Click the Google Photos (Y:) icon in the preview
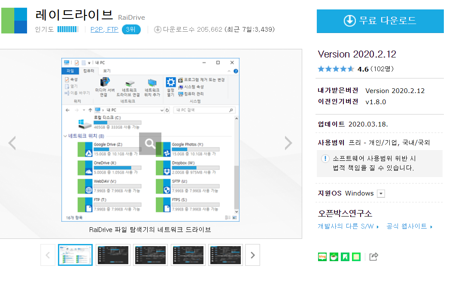The height and width of the screenshot is (283, 449). pos(163,149)
